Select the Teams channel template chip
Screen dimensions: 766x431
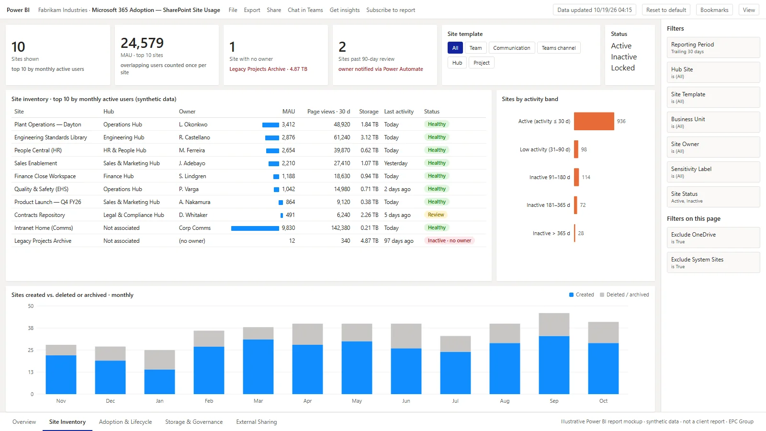(559, 48)
